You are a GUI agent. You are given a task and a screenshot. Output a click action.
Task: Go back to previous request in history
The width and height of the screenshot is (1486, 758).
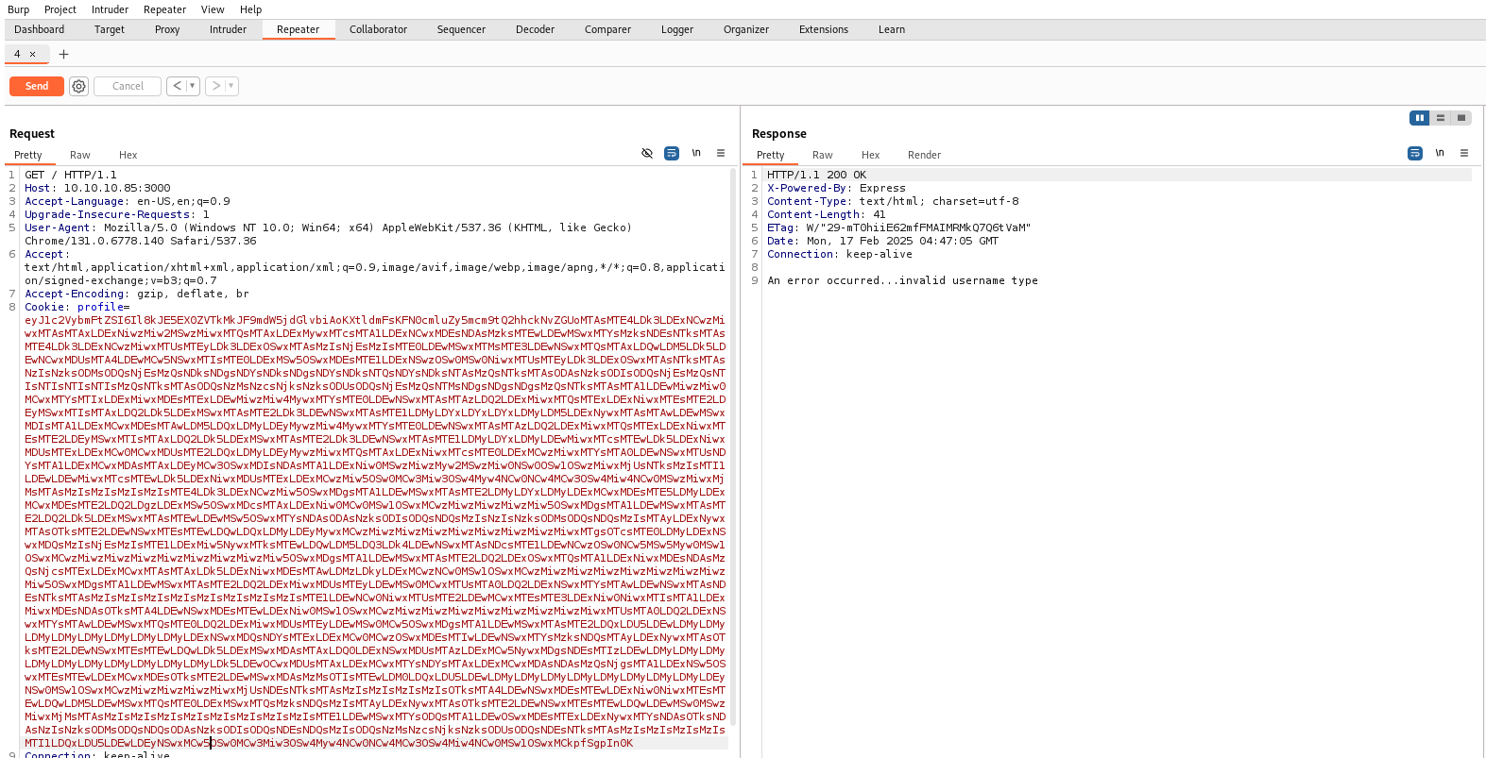tap(177, 86)
